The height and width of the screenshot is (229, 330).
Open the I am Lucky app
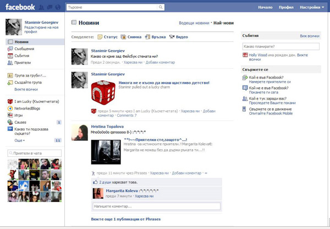click(x=32, y=101)
